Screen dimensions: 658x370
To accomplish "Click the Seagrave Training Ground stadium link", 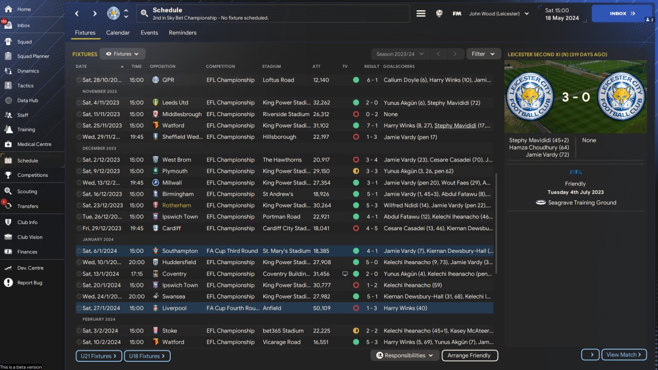I will point(582,202).
